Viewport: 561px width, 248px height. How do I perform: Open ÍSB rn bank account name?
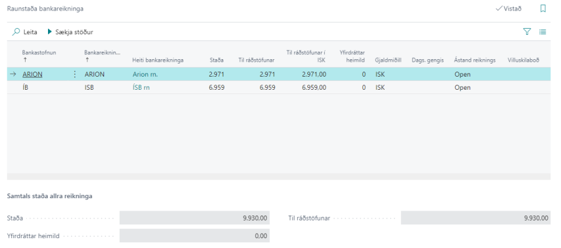coord(141,87)
